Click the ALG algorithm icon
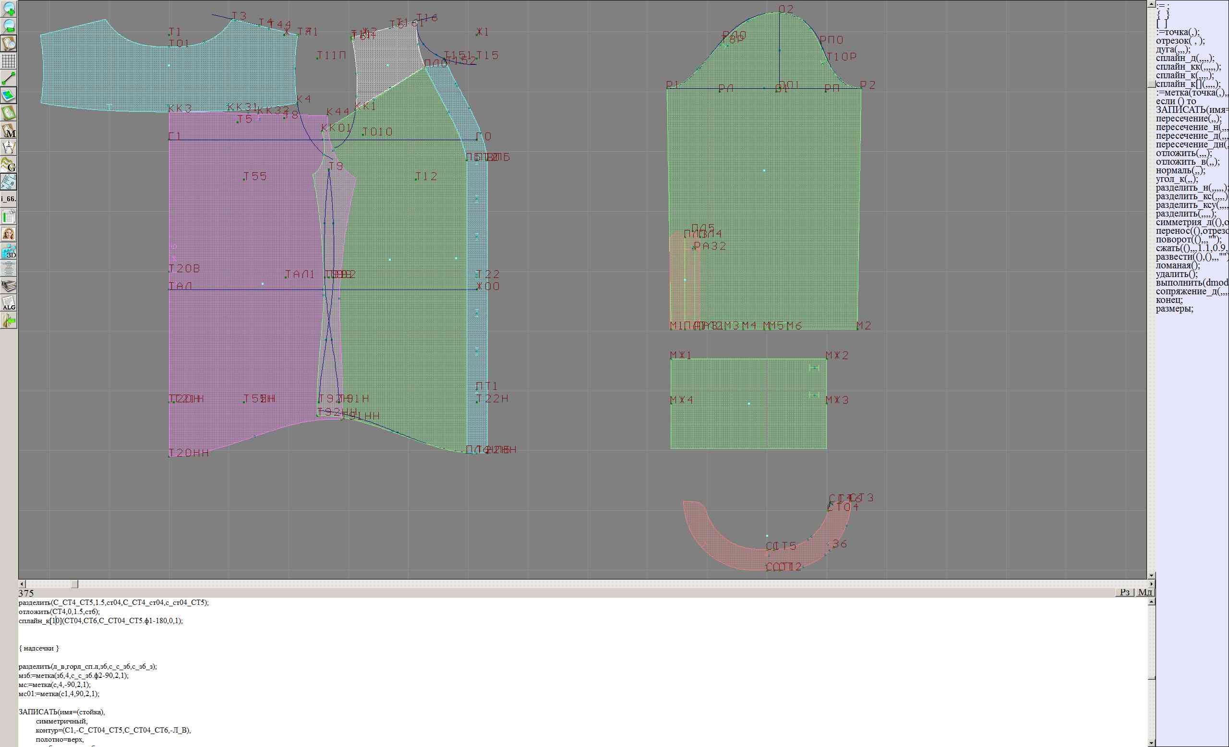This screenshot has width=1229, height=747. (x=9, y=303)
